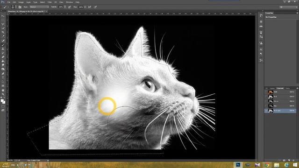
Task: Open the Select menu
Action: (x=43, y=2)
